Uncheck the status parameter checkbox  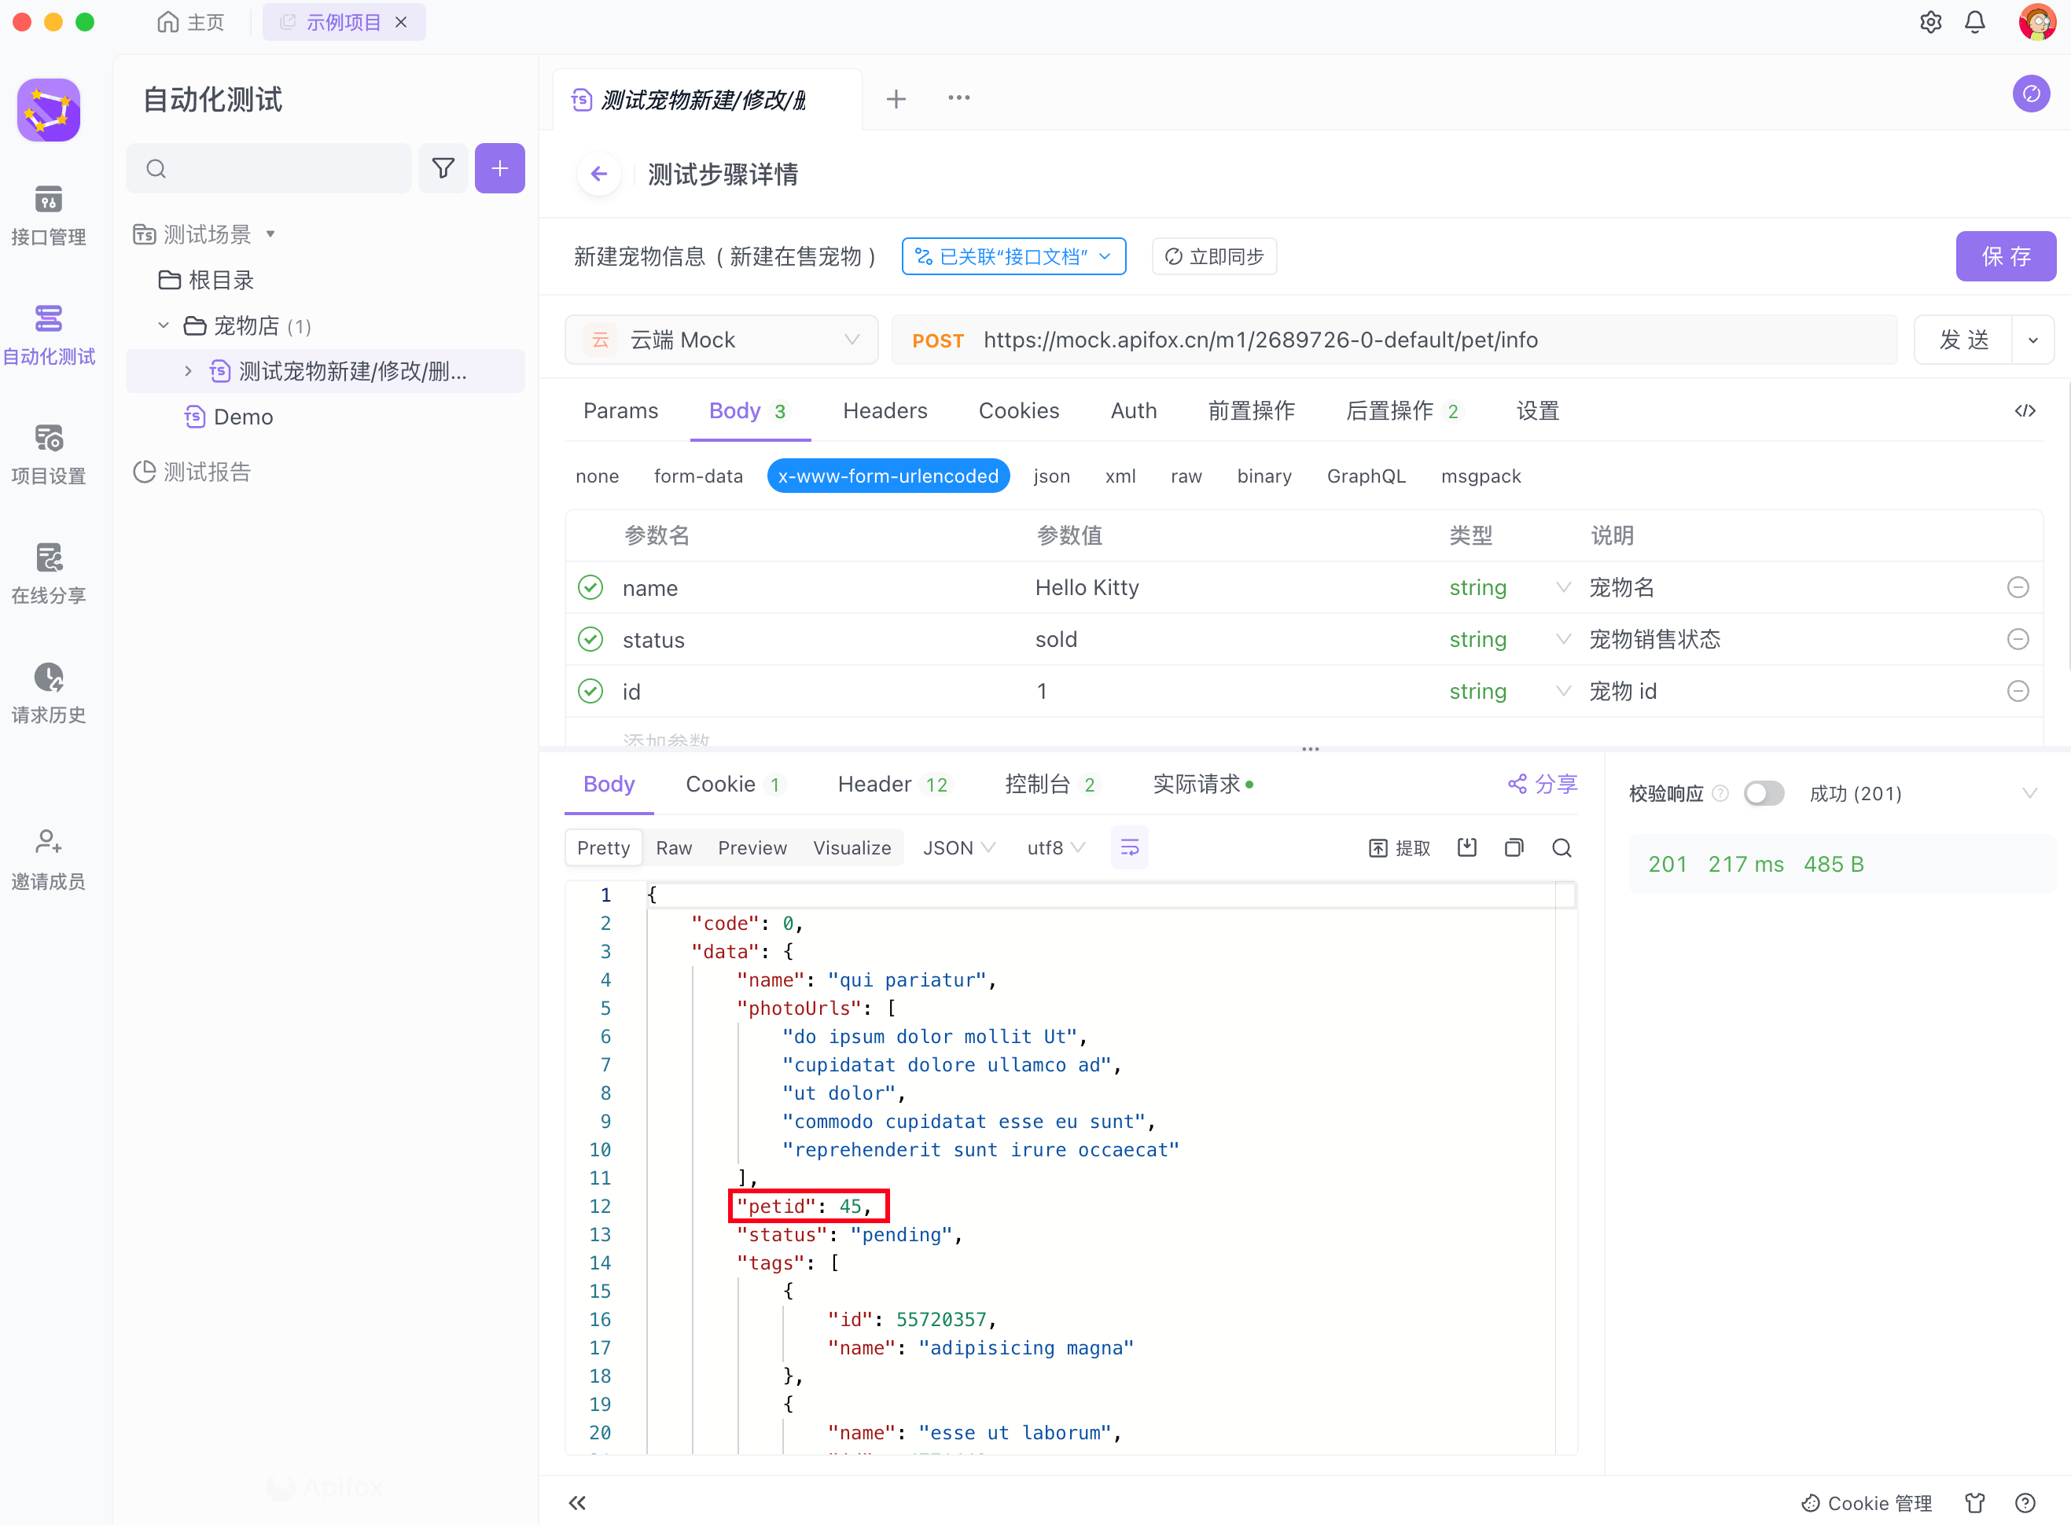(591, 640)
